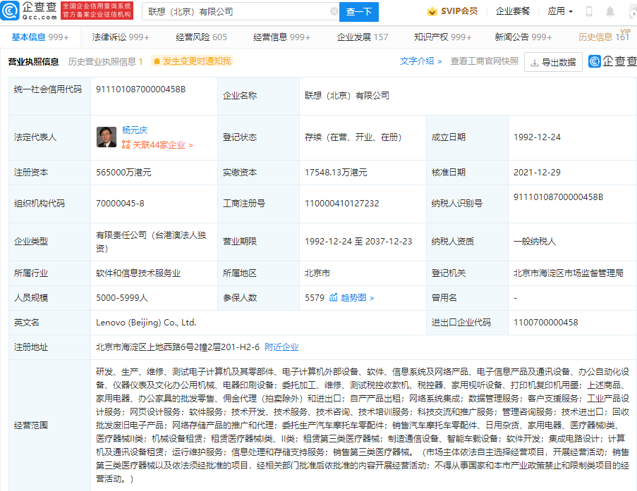Screen dimensions: 637x491
Task: Switch to the 企业发展 tab
Action: tap(363, 37)
